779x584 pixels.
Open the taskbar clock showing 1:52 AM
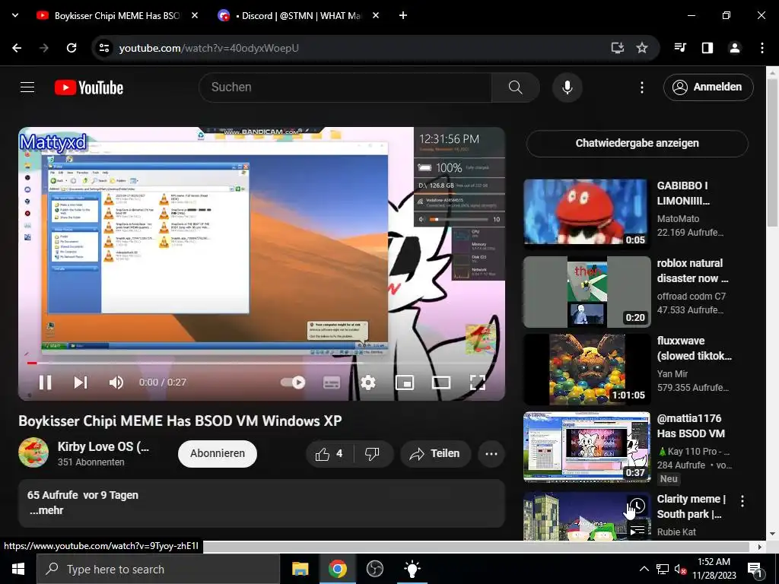(x=714, y=569)
